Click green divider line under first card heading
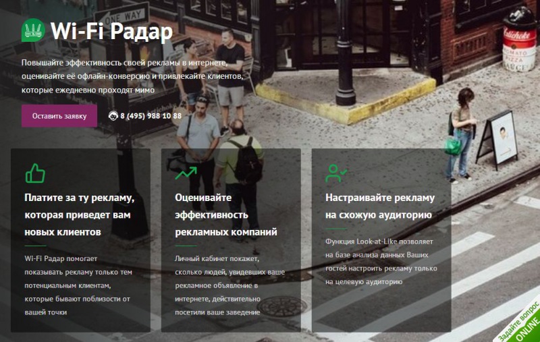540x342 pixels. pyautogui.click(x=35, y=246)
